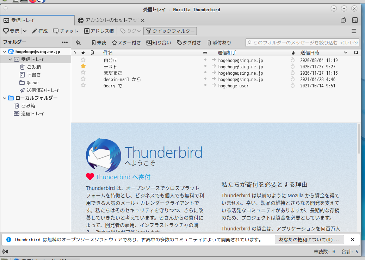
Task: Follow the Thunderbird へ寄付 donation link
Action: point(123,177)
